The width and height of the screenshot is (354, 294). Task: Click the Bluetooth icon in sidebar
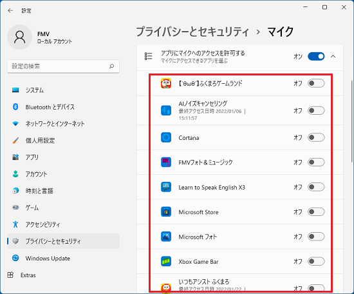(x=15, y=107)
